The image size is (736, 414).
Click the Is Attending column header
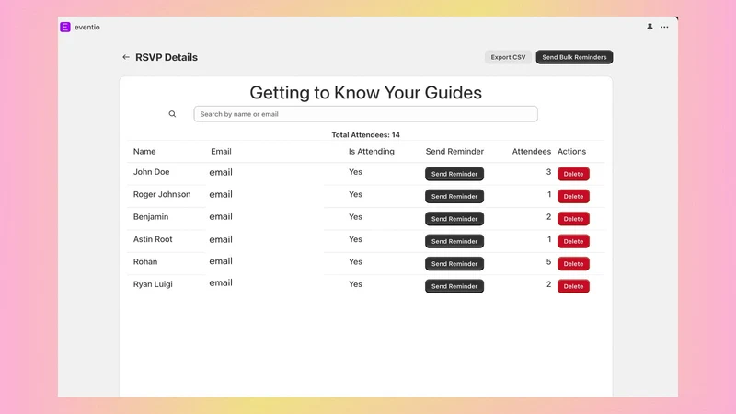372,152
